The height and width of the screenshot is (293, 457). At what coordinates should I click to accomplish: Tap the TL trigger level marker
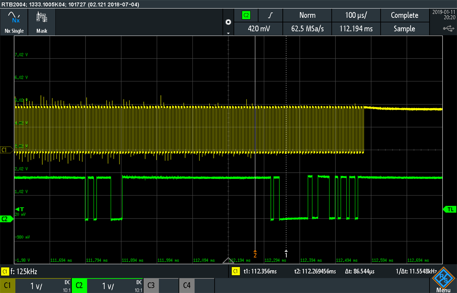tap(450, 209)
